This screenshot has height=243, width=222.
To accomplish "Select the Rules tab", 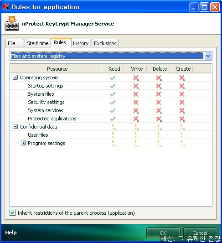I will tap(61, 42).
